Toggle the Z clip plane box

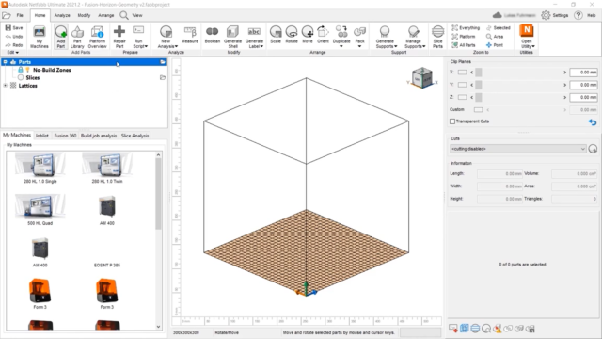[x=462, y=97]
